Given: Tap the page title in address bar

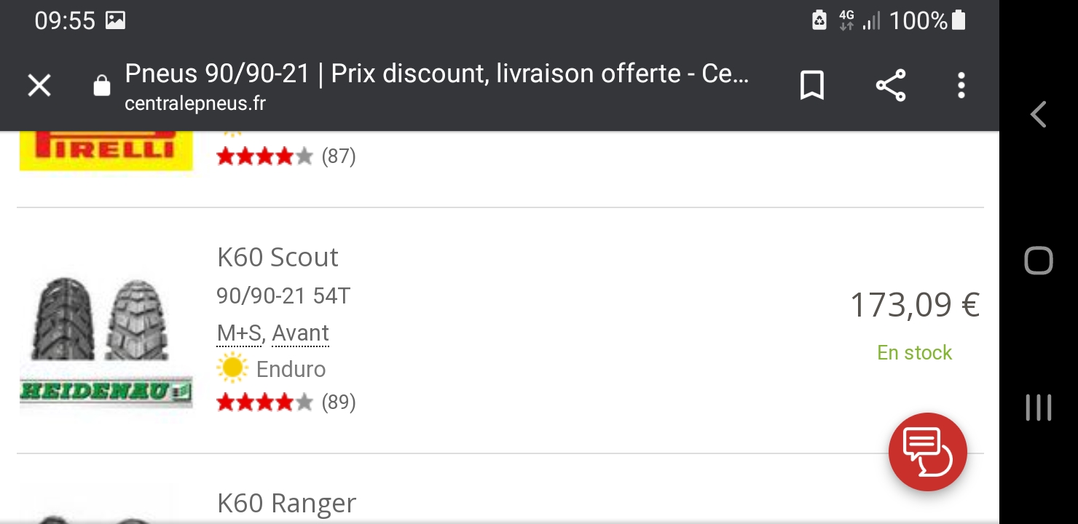Looking at the screenshot, I should (436, 74).
